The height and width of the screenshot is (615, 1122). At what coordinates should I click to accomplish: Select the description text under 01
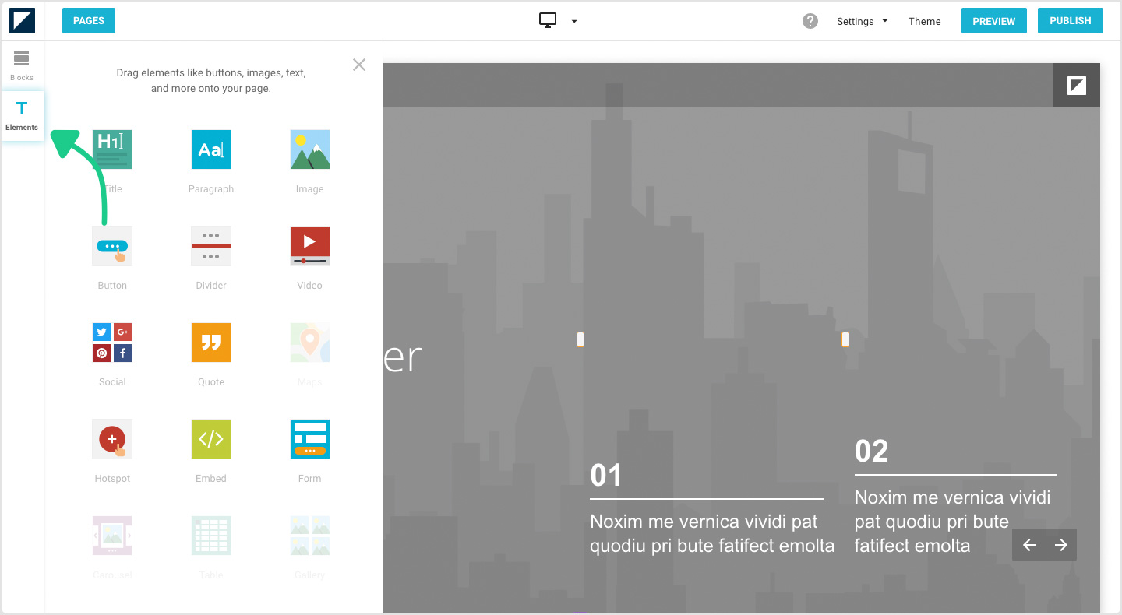[x=712, y=534]
